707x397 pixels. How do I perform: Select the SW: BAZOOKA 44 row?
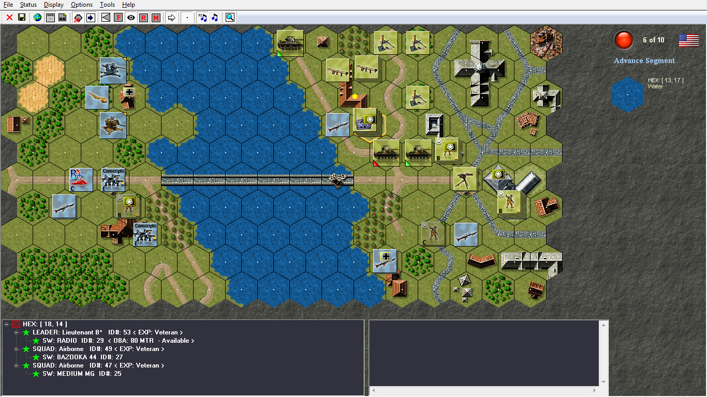83,357
